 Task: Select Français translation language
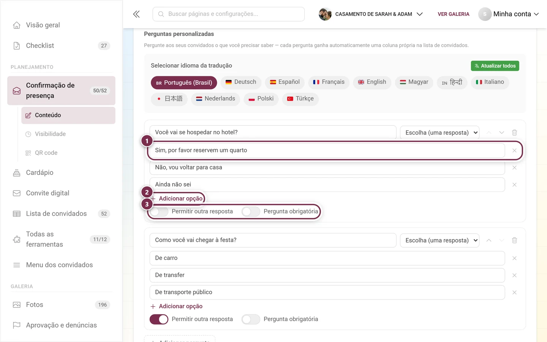(329, 82)
